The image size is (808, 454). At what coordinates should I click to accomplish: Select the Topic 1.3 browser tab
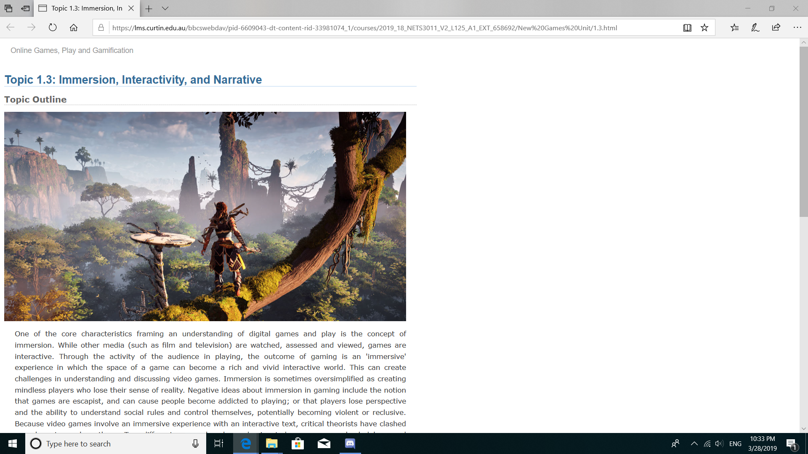click(87, 8)
